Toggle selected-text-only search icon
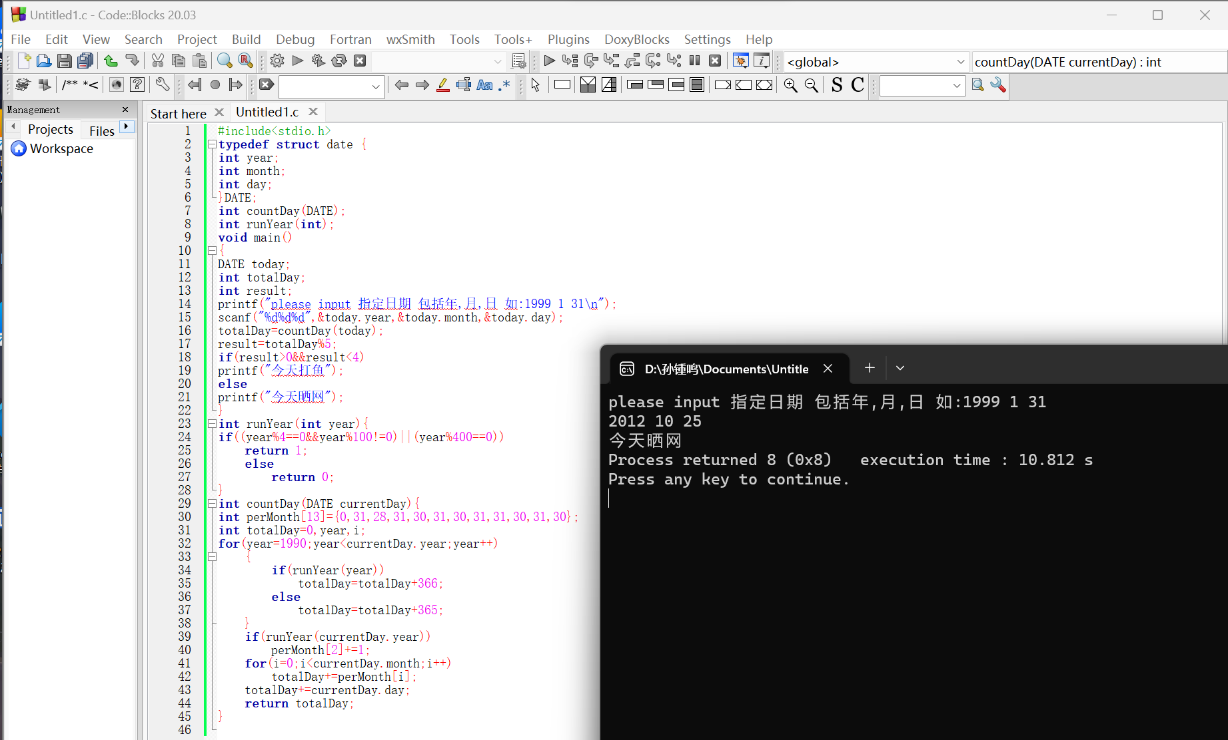Screen dimensions: 1228x740 click(464, 85)
